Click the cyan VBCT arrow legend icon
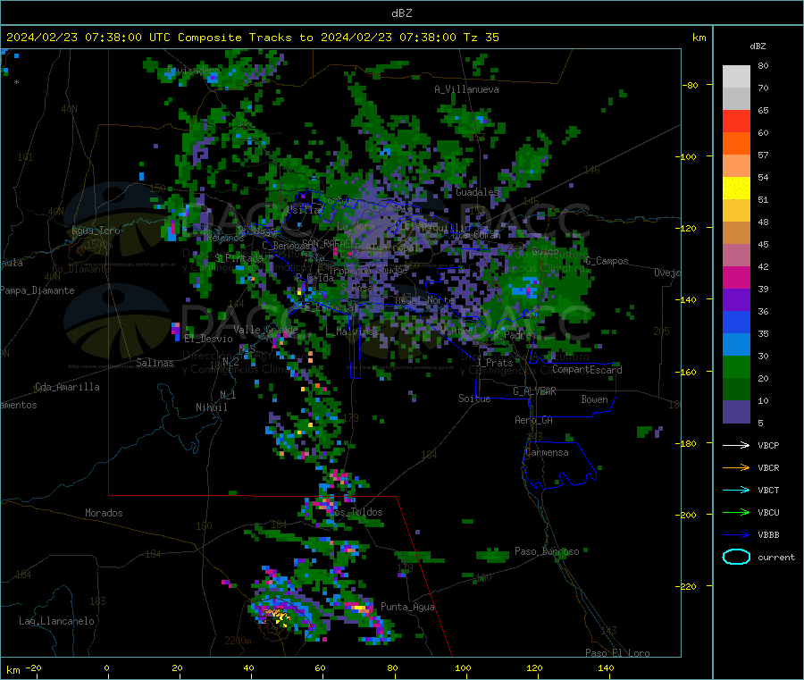This screenshot has height=680, width=804. [x=736, y=491]
